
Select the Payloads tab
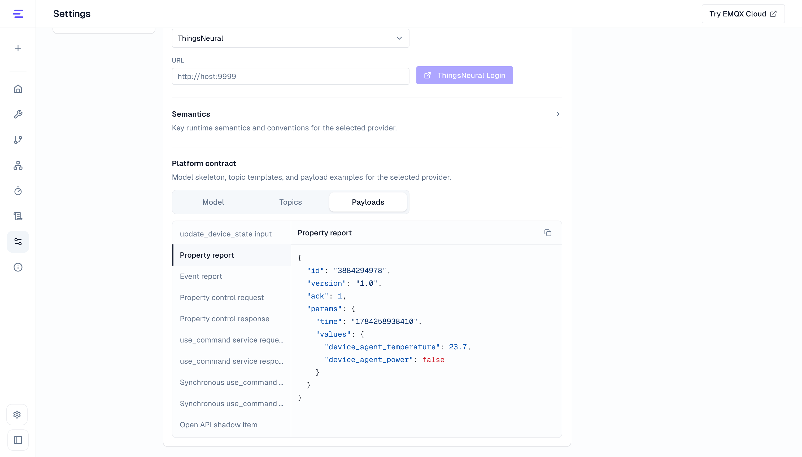coord(368,202)
